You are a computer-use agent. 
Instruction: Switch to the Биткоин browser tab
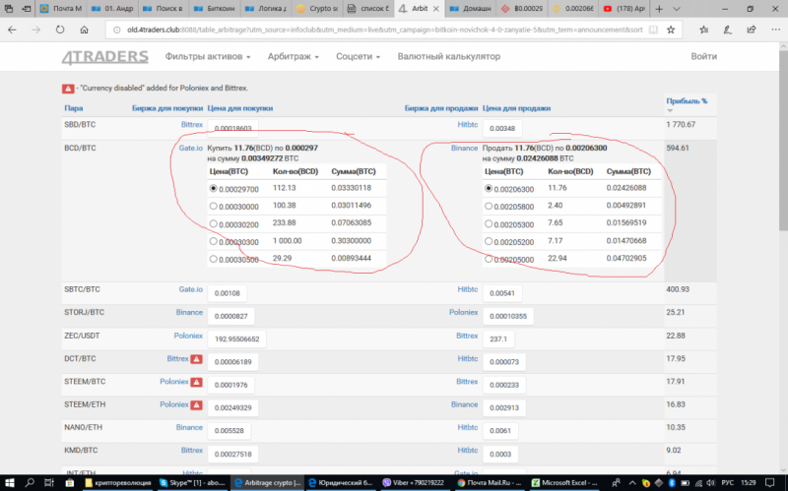point(215,9)
